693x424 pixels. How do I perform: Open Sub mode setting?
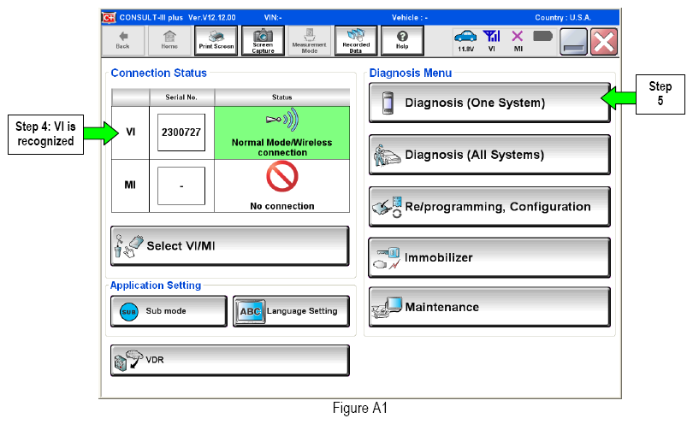[x=169, y=311]
